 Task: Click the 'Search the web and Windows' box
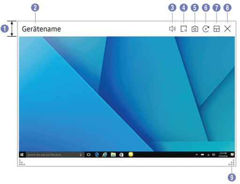(x=55, y=155)
